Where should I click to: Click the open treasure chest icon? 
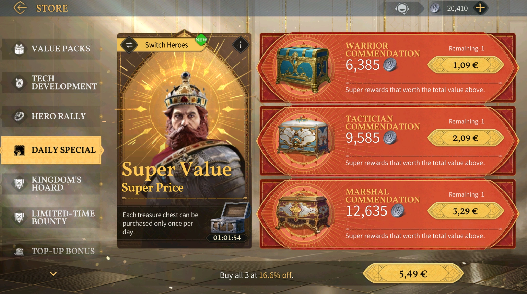(x=230, y=218)
